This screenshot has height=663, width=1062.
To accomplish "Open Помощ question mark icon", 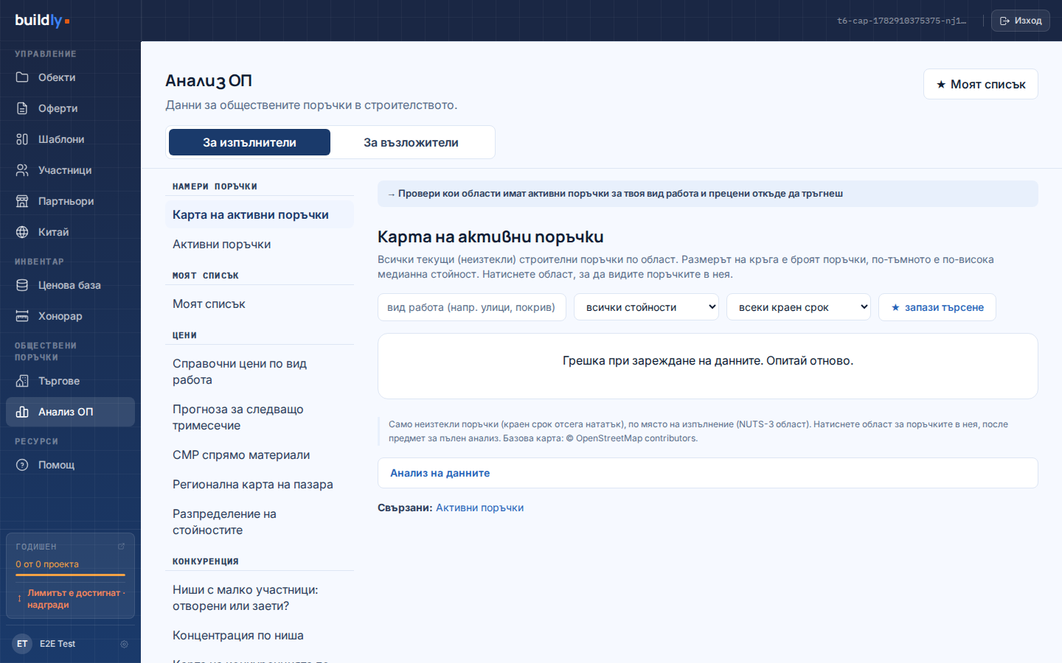I will click(22, 465).
